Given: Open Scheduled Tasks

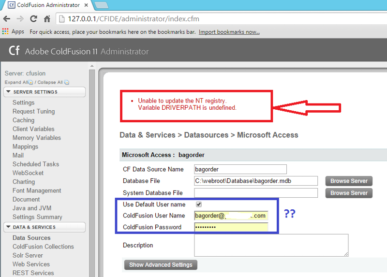Looking at the screenshot, I should pos(36,164).
